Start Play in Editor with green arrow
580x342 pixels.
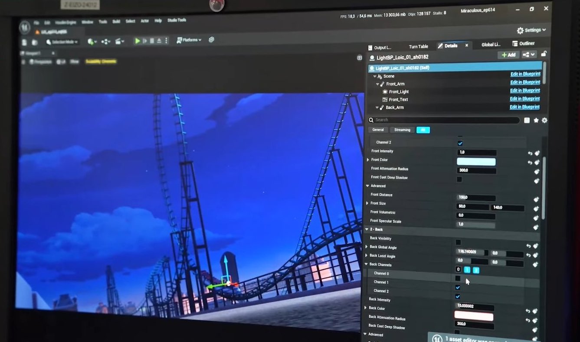click(x=138, y=41)
